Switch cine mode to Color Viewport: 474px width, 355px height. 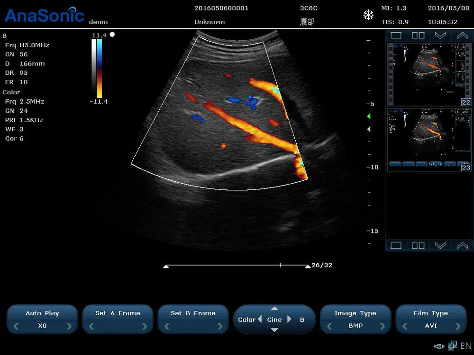[250, 319]
